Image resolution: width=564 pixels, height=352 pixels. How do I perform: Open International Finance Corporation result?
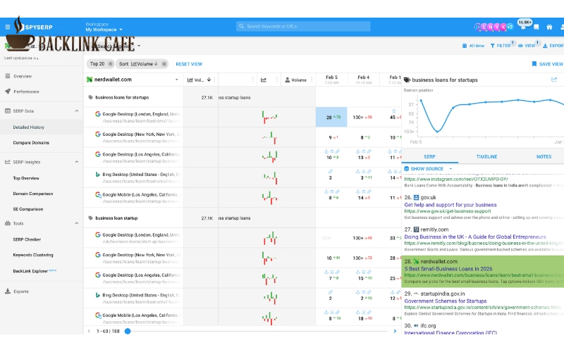[x=450, y=332]
